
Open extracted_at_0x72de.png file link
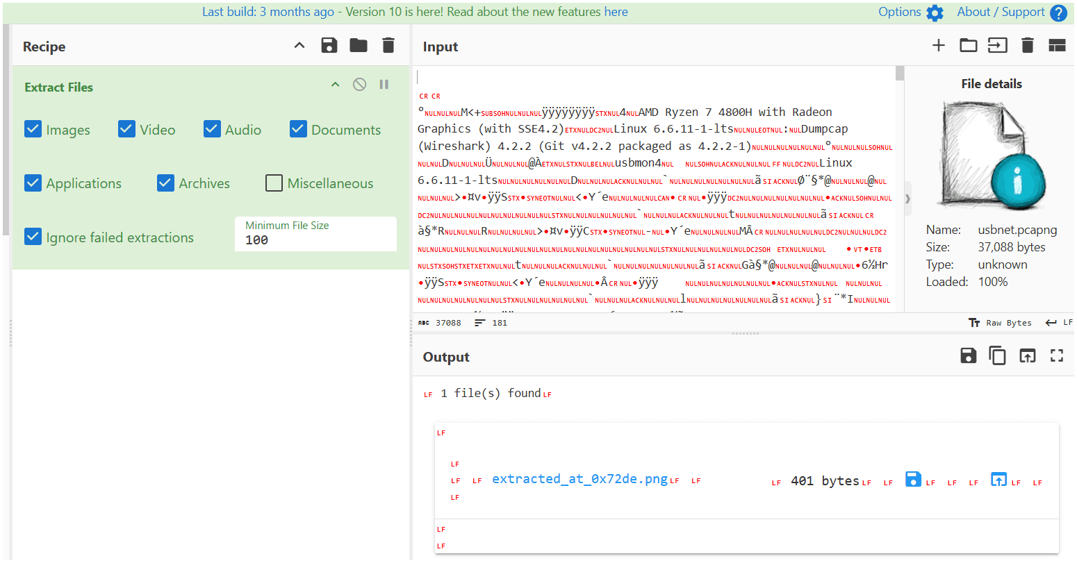[579, 479]
